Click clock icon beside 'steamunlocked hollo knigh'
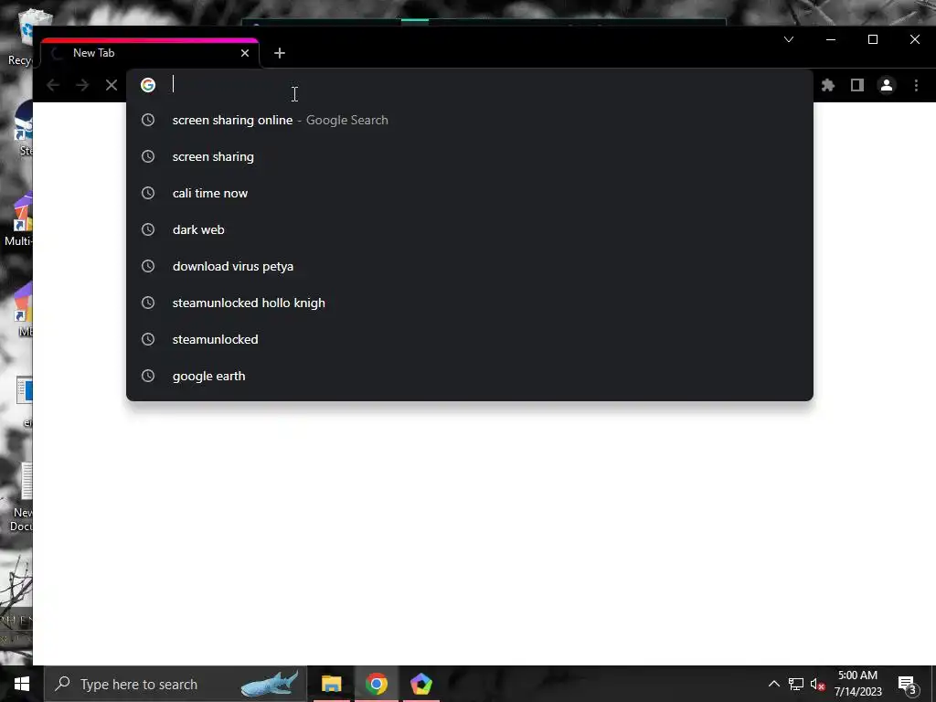Screen dimensions: 936x702 click(x=148, y=303)
